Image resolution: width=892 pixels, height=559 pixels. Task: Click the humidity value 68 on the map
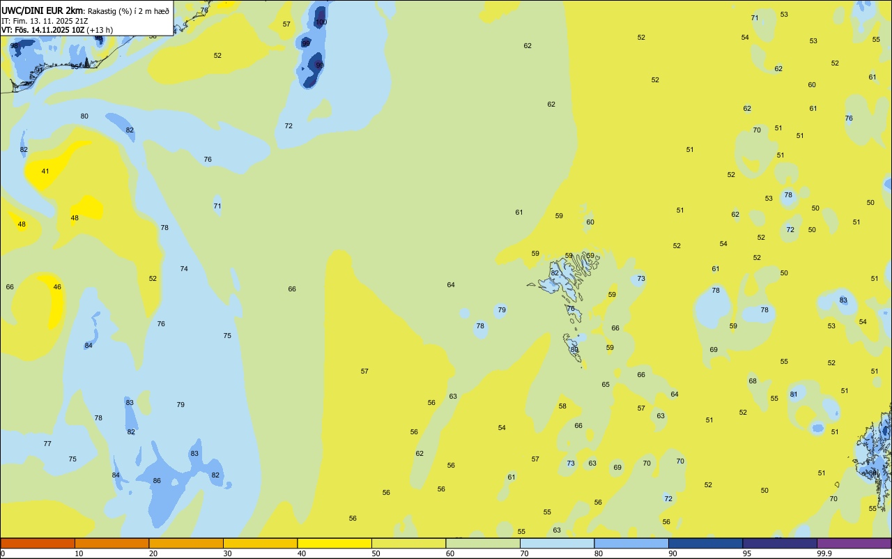pos(753,381)
